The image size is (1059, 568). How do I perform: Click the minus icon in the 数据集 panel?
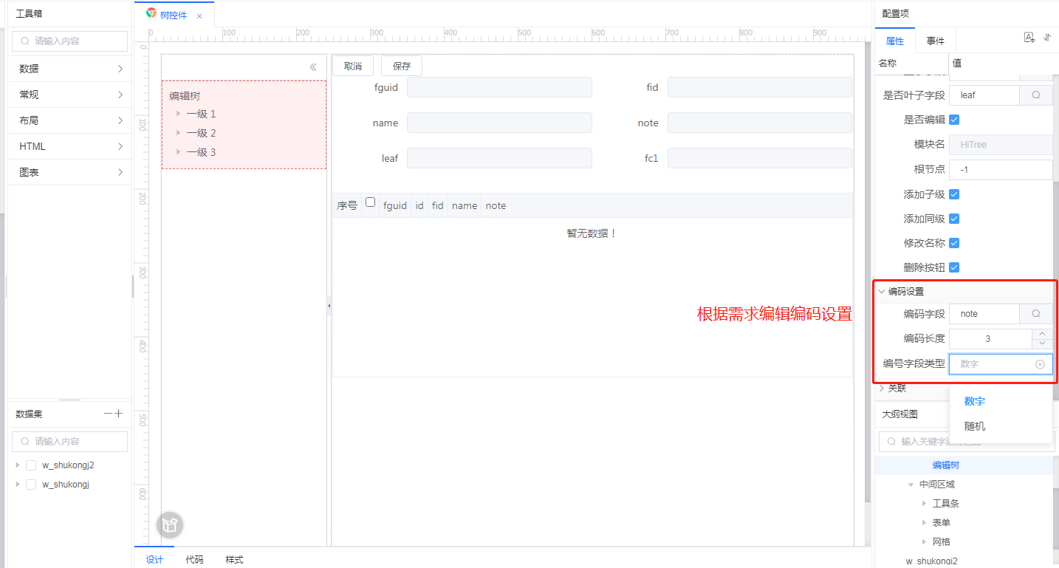click(x=108, y=414)
